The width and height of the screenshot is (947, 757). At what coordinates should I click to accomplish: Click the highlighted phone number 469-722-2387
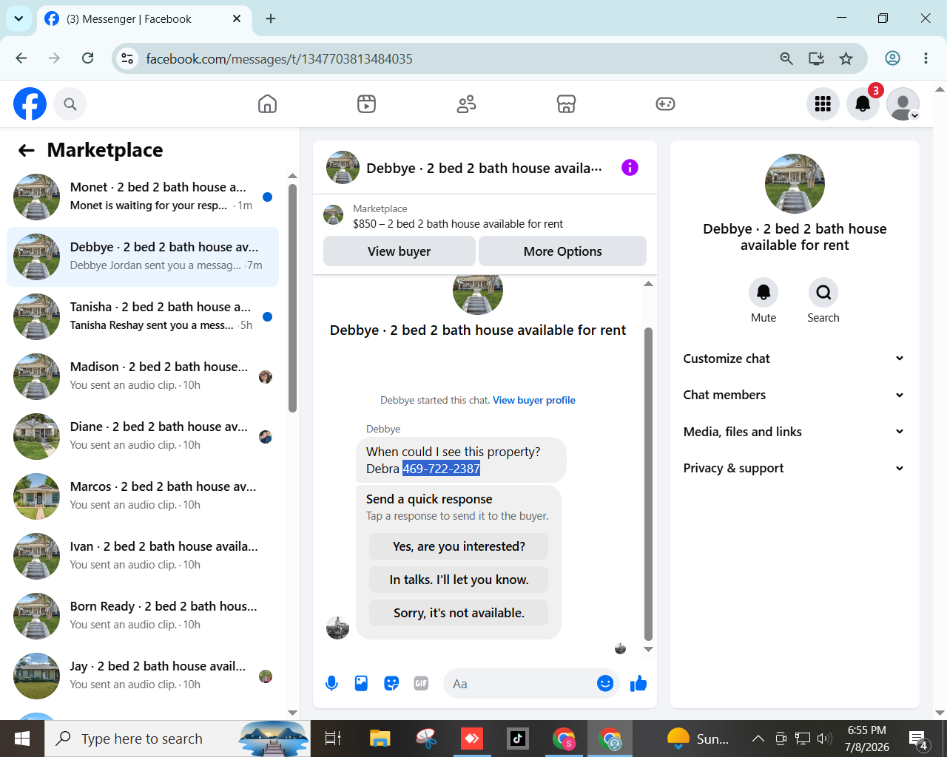[x=442, y=469]
